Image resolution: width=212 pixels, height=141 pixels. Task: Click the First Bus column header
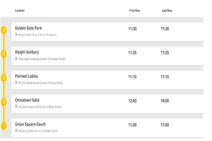coord(135,11)
